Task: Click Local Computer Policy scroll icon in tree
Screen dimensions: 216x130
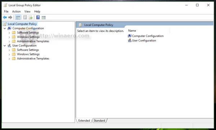Action: click(5, 24)
